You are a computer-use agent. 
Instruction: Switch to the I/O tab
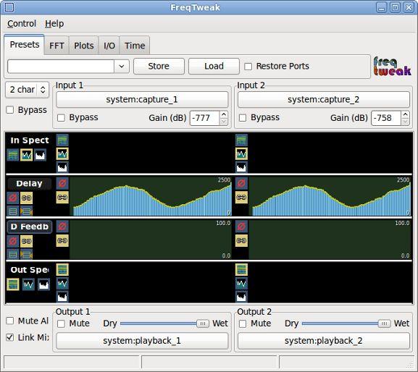[x=109, y=46]
